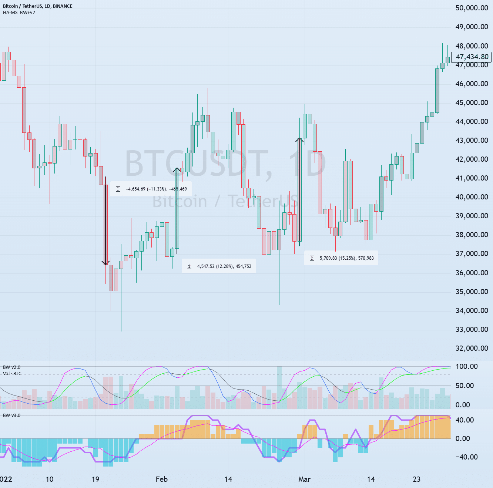Click the 41,000.00 price axis label
Image resolution: width=493 pixels, height=488 pixels.
[472, 178]
